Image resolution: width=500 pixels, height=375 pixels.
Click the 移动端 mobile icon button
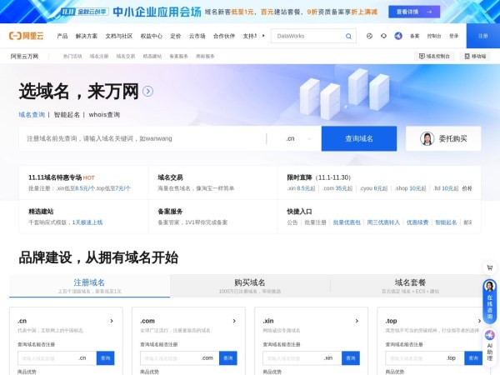473,56
